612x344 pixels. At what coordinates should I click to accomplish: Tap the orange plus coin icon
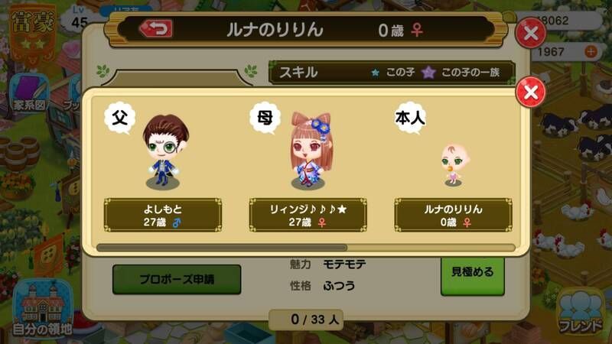[x=591, y=51]
